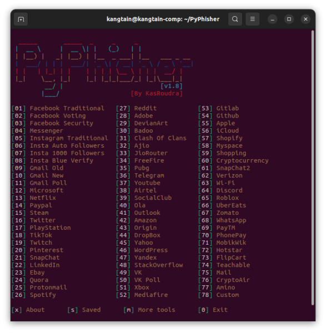Screen dimensions: 326x333
Task: Select the 'Paypal' option text
Action: point(41,205)
